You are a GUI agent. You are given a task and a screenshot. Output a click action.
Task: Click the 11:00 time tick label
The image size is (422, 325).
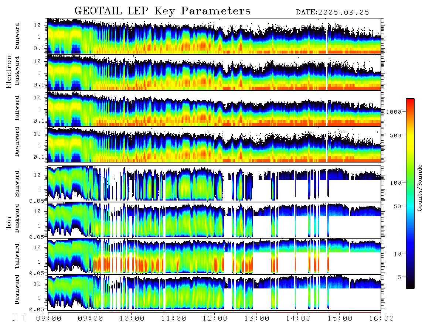pyautogui.click(x=174, y=319)
